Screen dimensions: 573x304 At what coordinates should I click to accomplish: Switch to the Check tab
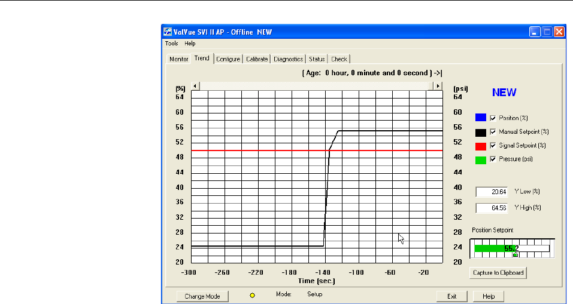pyautogui.click(x=339, y=59)
